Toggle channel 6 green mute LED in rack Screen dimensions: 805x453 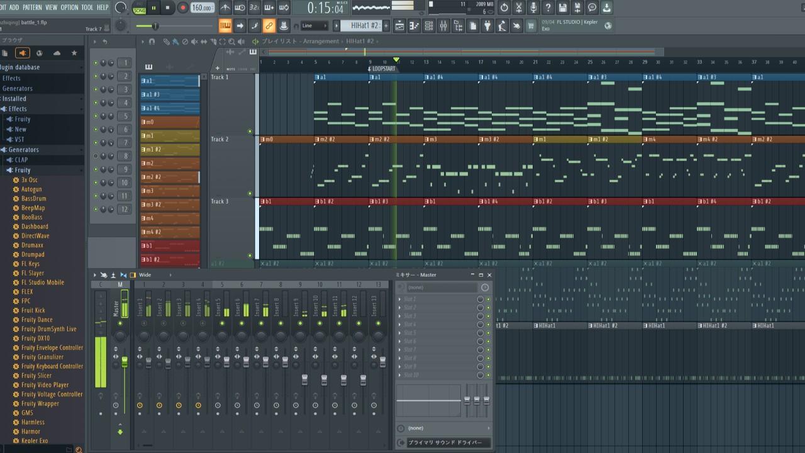[96, 130]
